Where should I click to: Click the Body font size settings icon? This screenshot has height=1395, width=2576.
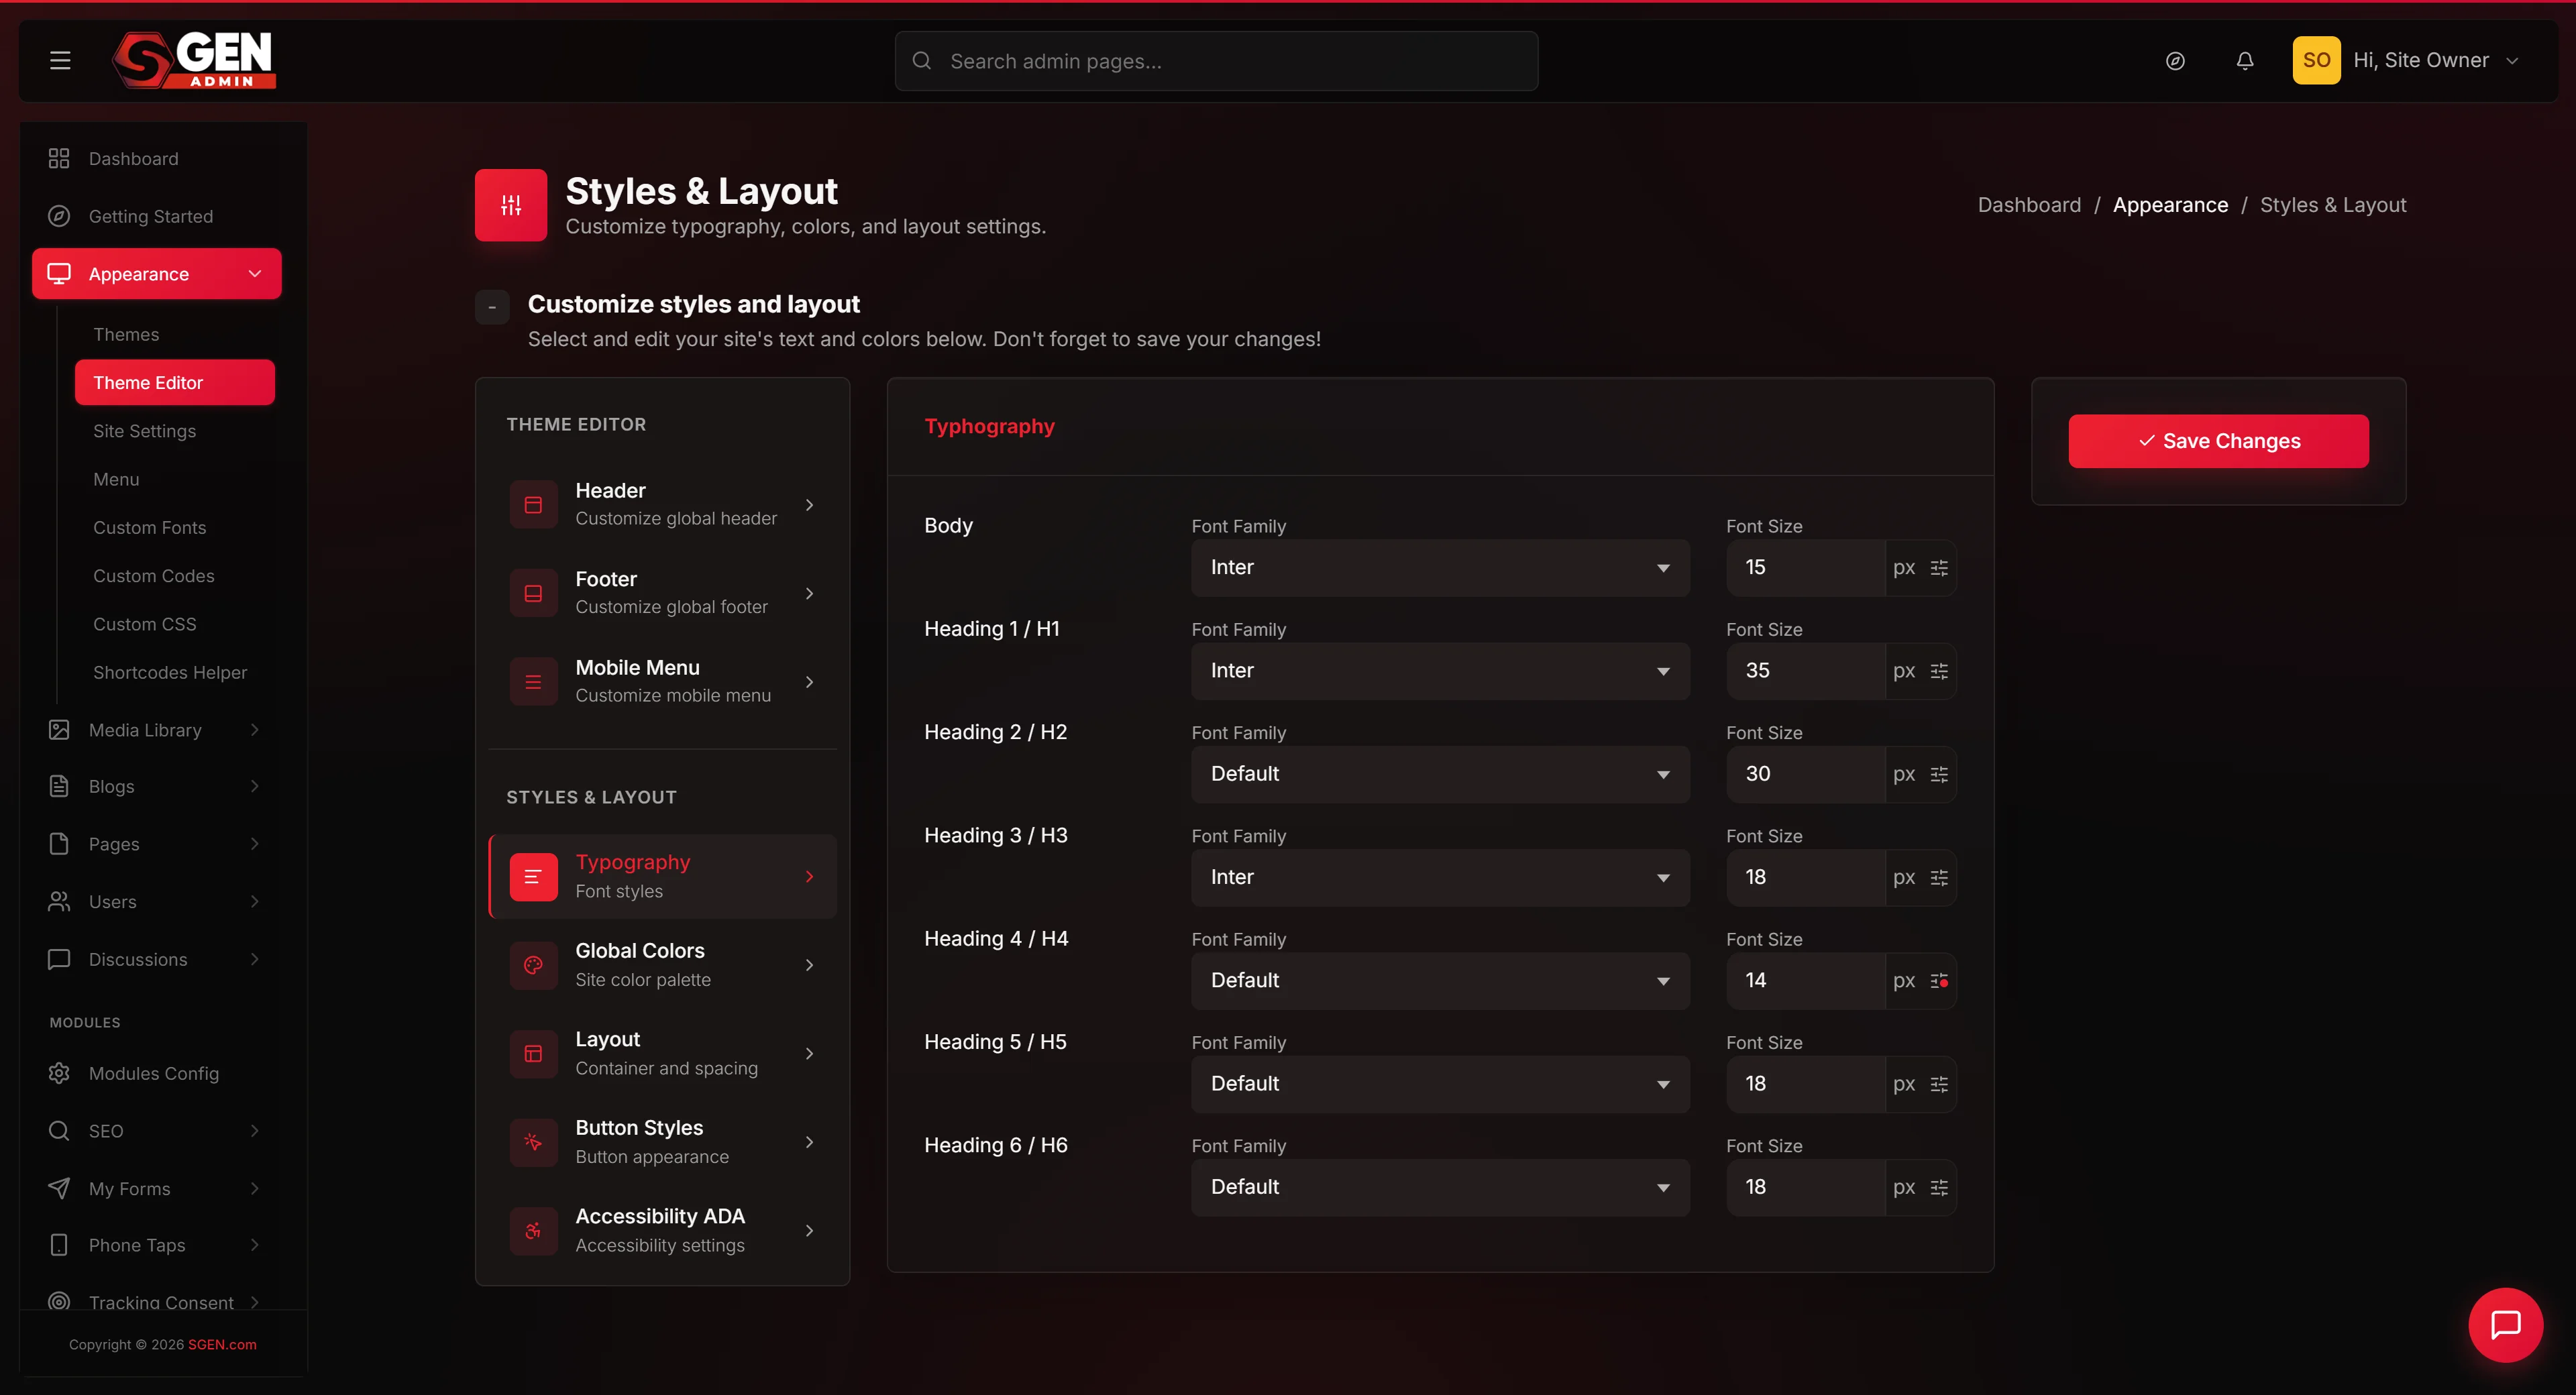[1939, 568]
